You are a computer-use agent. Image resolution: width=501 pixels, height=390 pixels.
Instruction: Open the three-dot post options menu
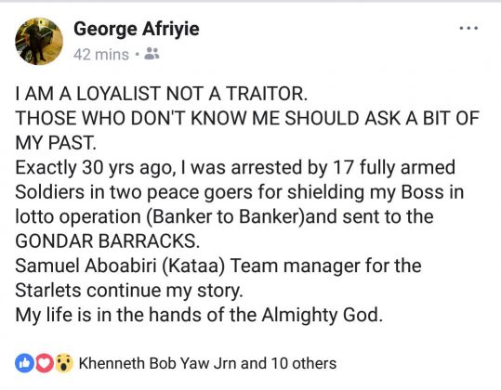468,28
